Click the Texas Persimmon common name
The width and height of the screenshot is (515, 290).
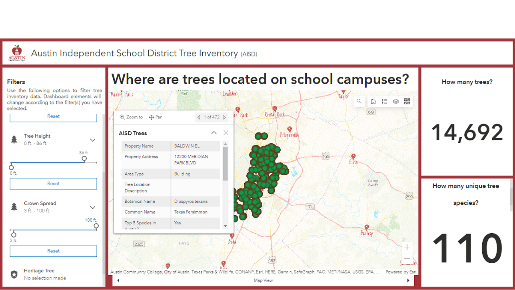(x=191, y=212)
